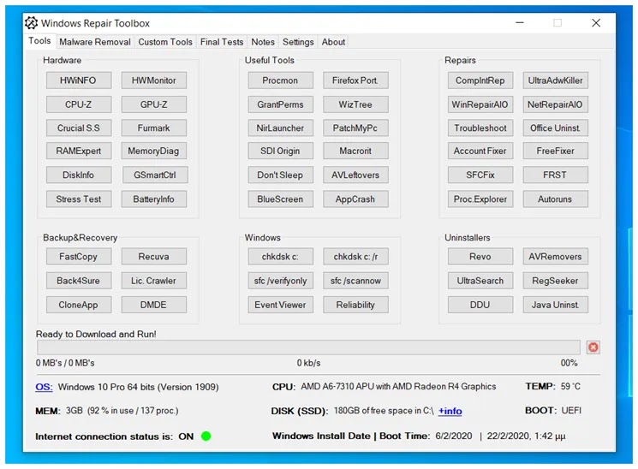
Task: Run Autoruns
Action: point(556,199)
